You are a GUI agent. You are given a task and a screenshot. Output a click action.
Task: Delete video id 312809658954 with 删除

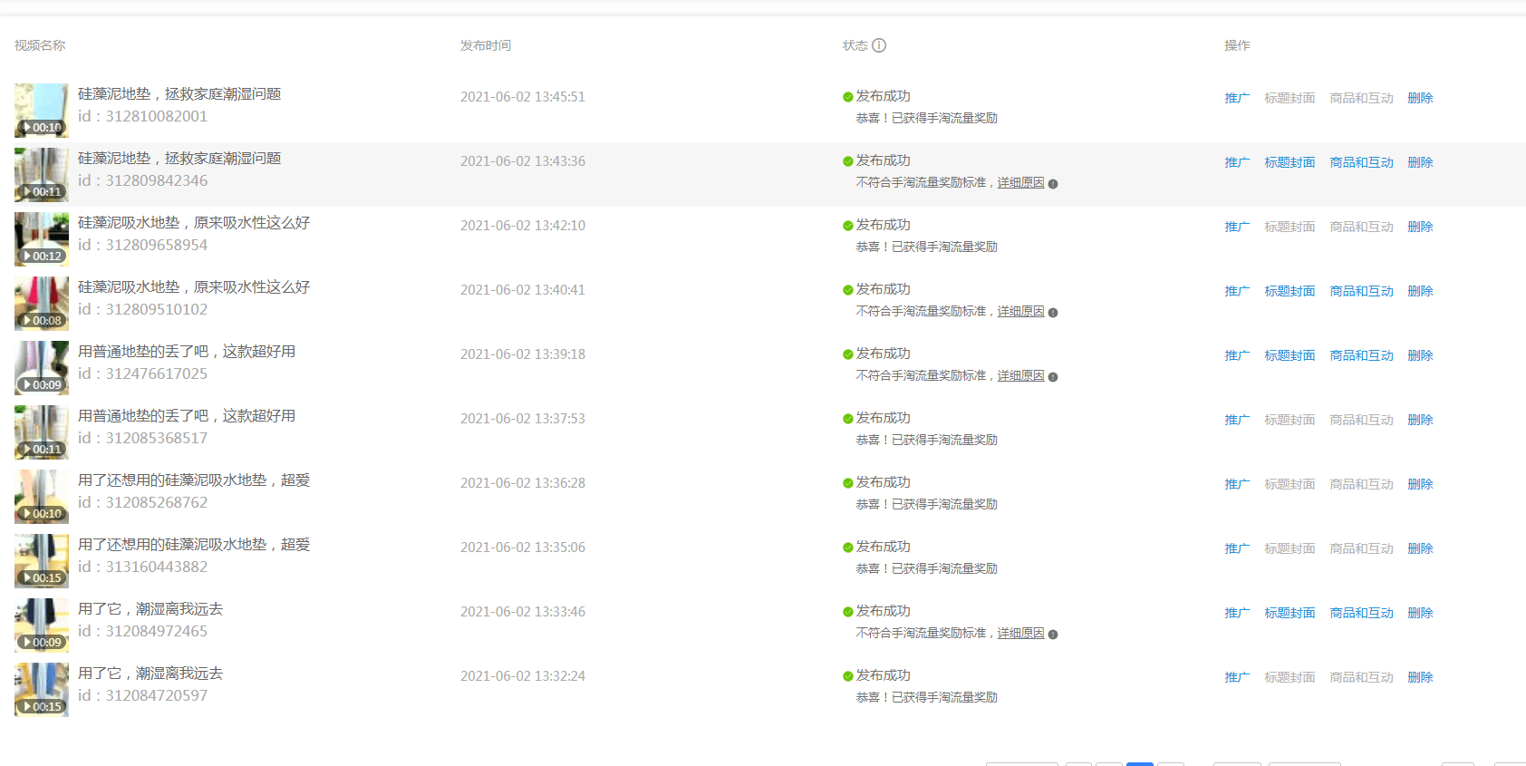[x=1420, y=227]
